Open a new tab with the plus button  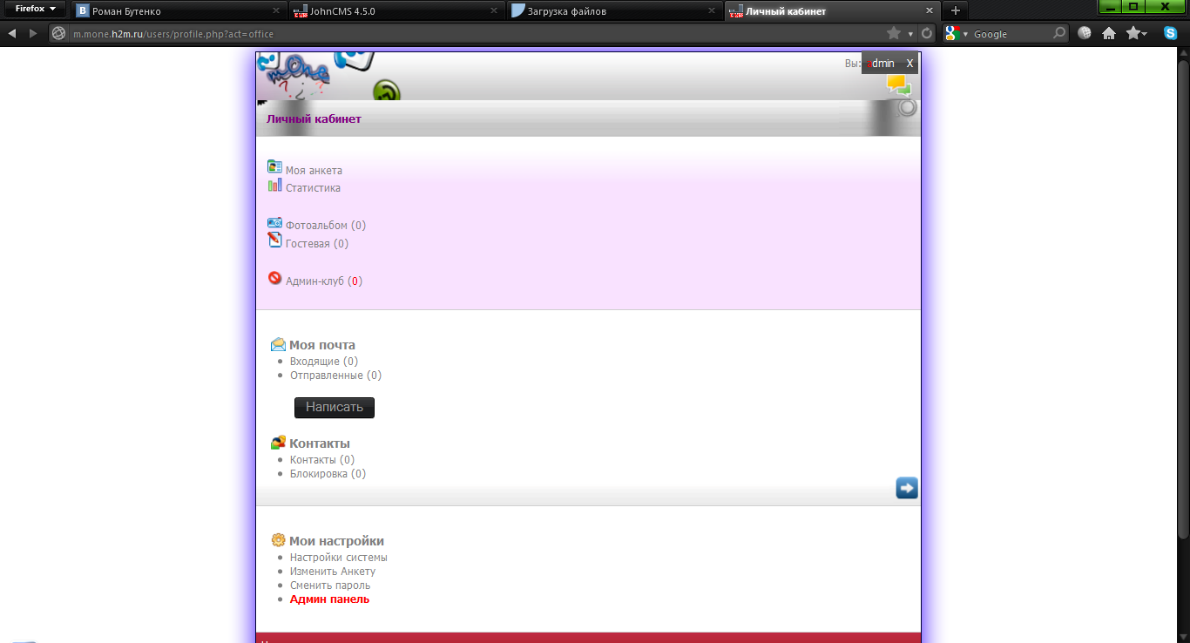click(x=956, y=10)
